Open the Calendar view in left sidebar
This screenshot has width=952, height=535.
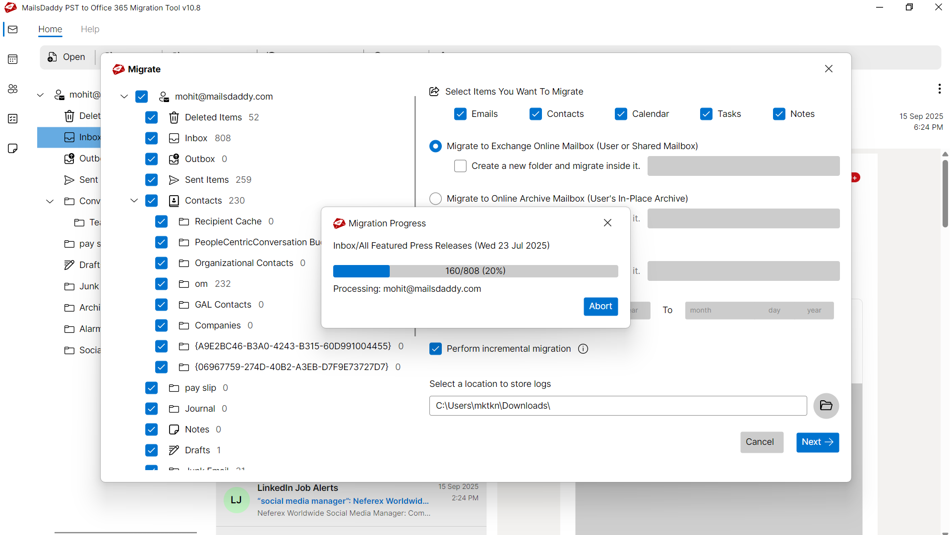pyautogui.click(x=13, y=59)
